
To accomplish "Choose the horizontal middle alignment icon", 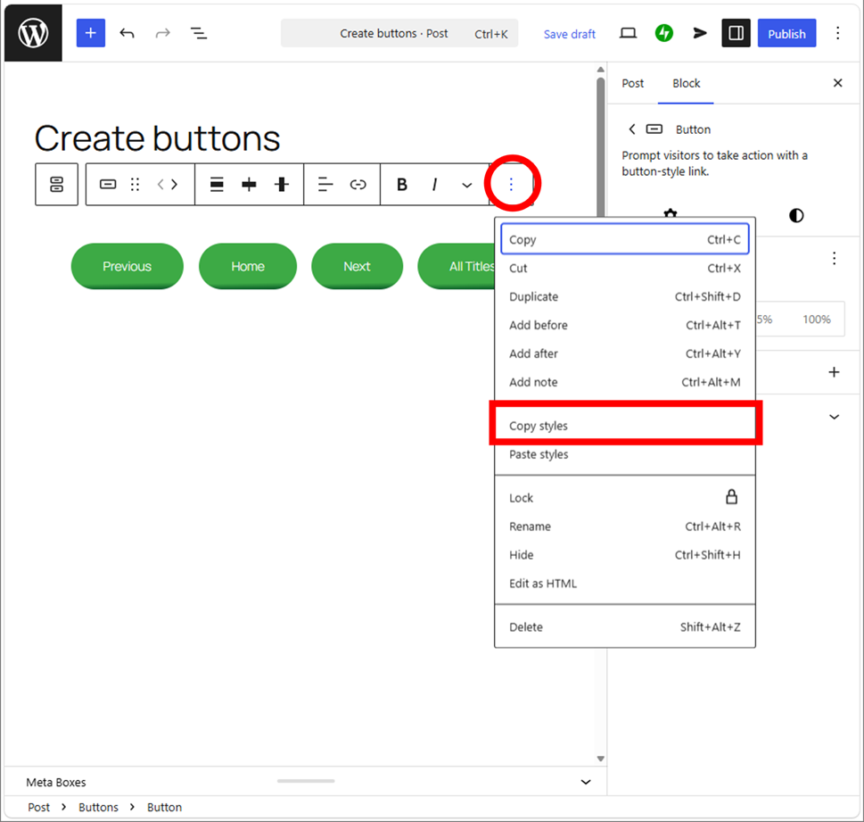I will coord(249,184).
